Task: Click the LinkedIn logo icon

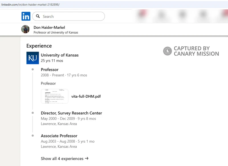Action: pos(26,16)
